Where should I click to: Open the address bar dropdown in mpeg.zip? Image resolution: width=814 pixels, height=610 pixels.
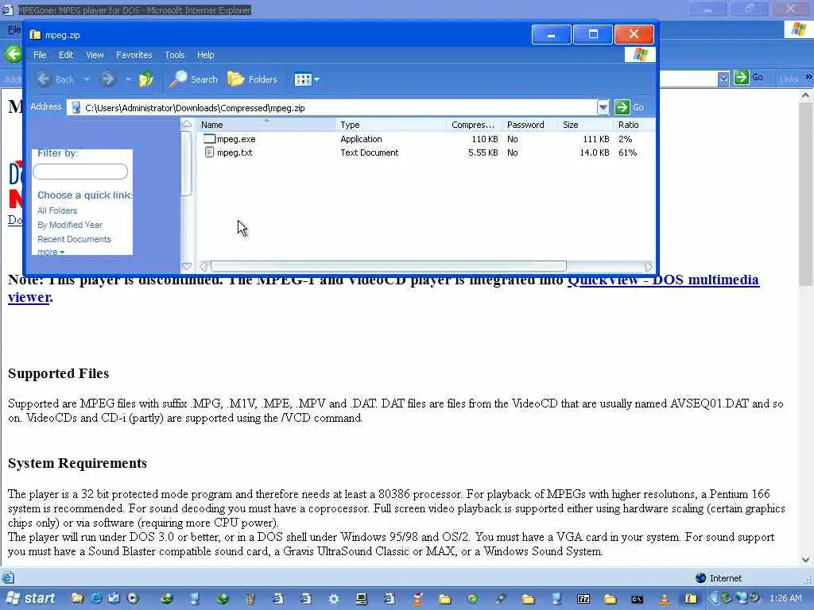tap(603, 107)
